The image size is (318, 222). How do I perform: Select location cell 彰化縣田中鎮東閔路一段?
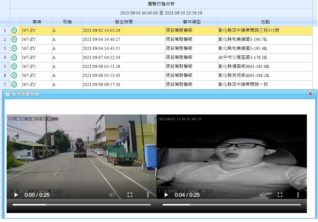pyautogui.click(x=265, y=84)
